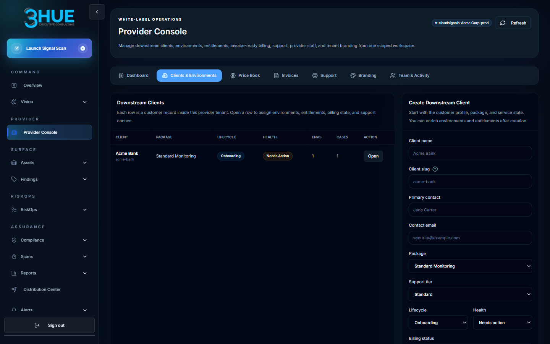The width and height of the screenshot is (550, 344).
Task: Expand the Reports sidebar section
Action: click(x=85, y=273)
